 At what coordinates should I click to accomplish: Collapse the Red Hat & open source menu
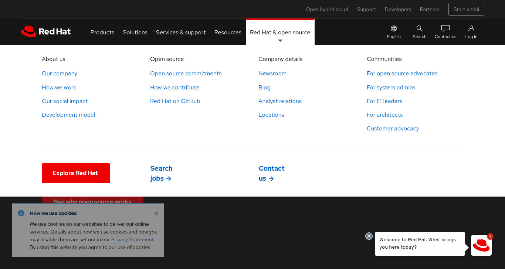(x=280, y=32)
